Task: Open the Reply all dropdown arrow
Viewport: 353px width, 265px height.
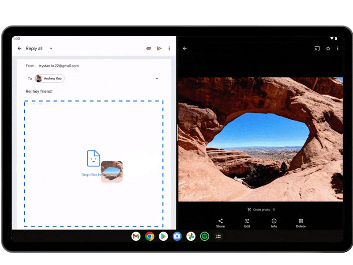Action: pyautogui.click(x=51, y=49)
